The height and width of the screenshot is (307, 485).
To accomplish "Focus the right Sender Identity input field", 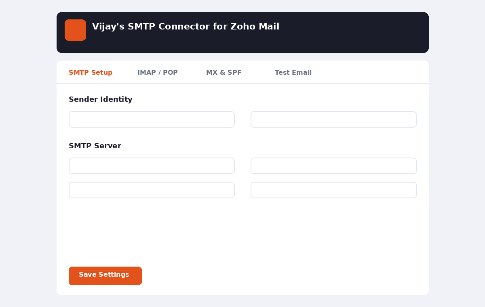I will click(333, 120).
